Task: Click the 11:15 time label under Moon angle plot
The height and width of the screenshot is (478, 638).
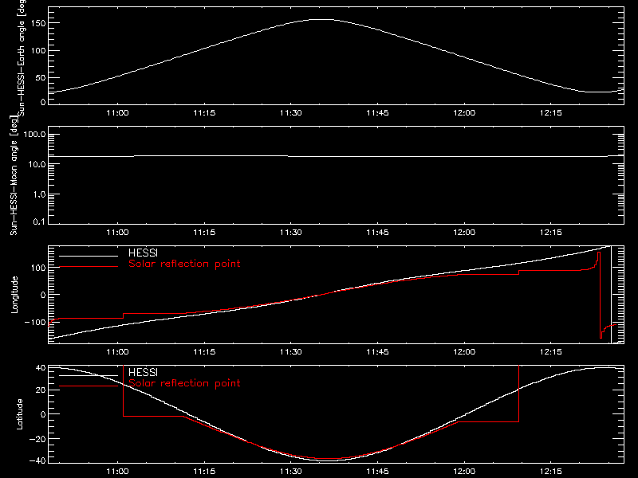Action: tap(204, 233)
